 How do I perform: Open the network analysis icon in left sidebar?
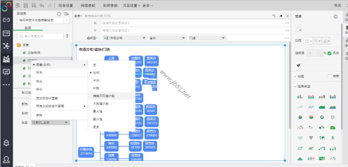click(6, 46)
